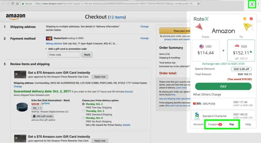Open the Qty dropdown for Echo Dot
Image resolution: width=261 pixels, height=143 pixels.
37,108
